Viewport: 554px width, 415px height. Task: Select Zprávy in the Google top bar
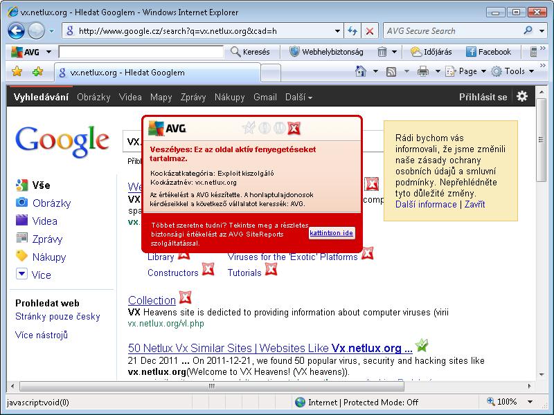(193, 97)
